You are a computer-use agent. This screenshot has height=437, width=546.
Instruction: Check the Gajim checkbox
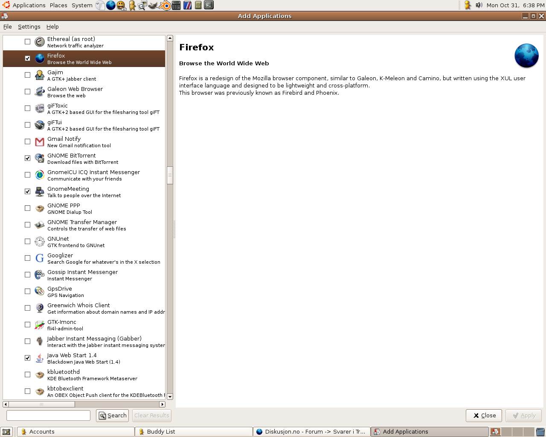(x=28, y=75)
